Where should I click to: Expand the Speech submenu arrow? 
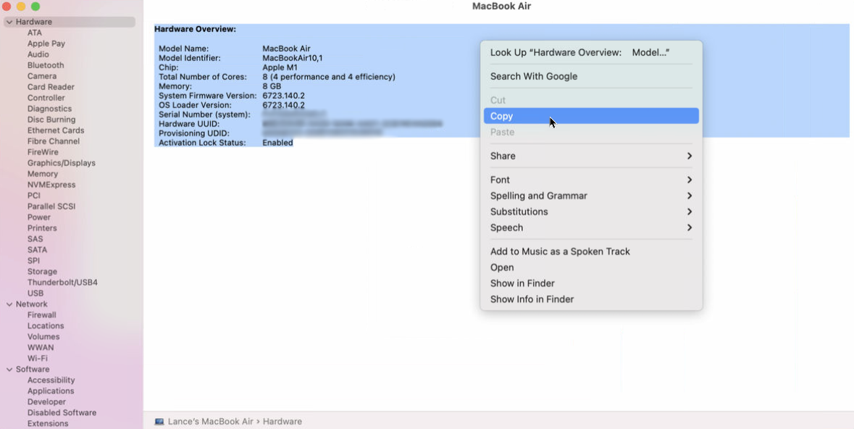coord(690,228)
